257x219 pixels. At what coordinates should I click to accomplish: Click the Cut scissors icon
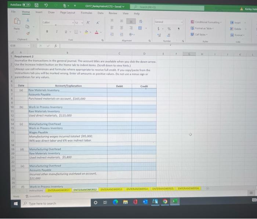coord(28,20)
